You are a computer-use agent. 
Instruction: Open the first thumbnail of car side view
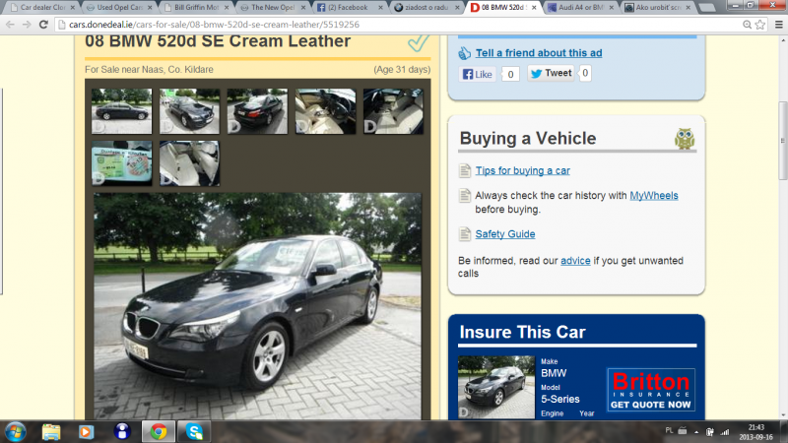click(x=121, y=111)
